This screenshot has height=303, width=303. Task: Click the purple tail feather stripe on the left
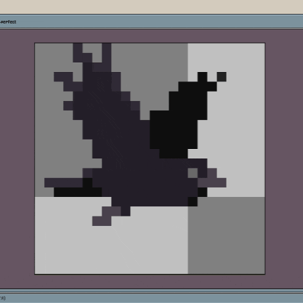(64, 182)
